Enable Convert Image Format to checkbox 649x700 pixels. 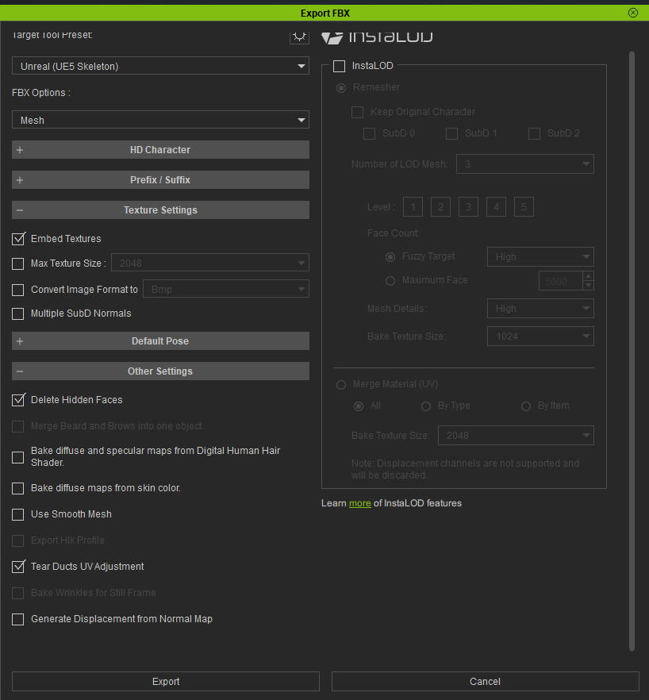(x=18, y=290)
